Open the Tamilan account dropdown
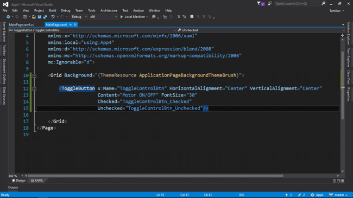The image size is (353, 198). (337, 11)
